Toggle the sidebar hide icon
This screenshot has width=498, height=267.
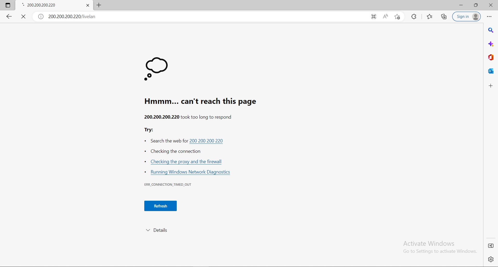point(491,246)
